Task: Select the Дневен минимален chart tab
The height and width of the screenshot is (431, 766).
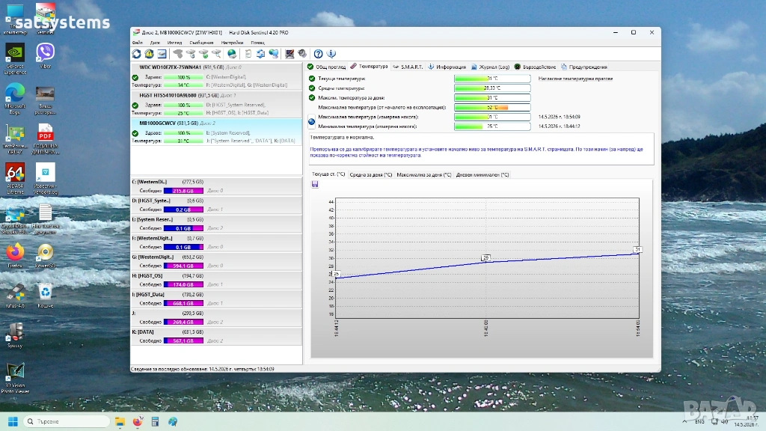Action: pyautogui.click(x=482, y=174)
